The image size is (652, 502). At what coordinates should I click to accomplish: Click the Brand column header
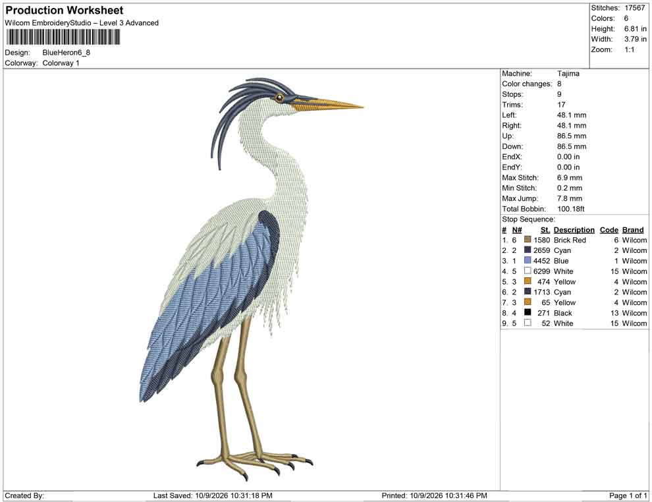[x=633, y=230]
